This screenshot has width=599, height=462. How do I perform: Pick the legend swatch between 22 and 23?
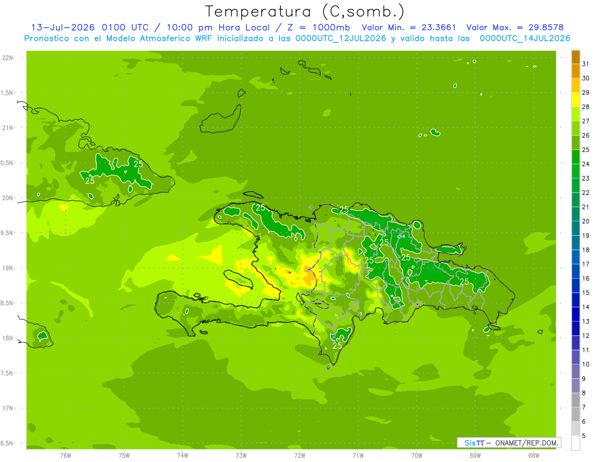click(576, 185)
